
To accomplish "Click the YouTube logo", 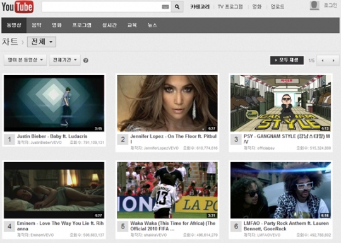I will pyautogui.click(x=18, y=7).
